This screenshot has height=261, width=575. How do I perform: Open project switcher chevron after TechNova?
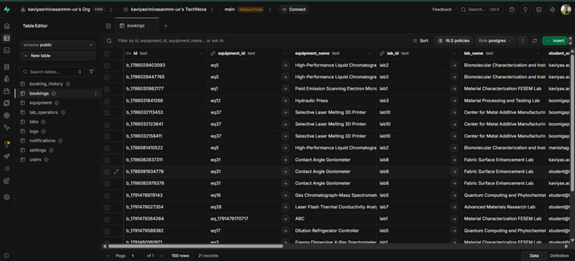[x=212, y=9]
